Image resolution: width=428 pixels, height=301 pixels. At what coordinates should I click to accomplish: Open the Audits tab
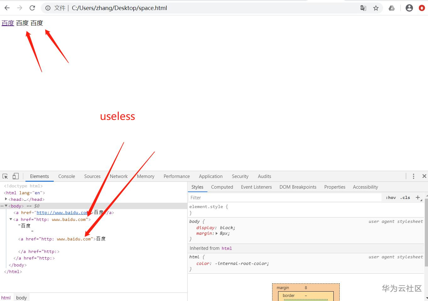click(265, 176)
